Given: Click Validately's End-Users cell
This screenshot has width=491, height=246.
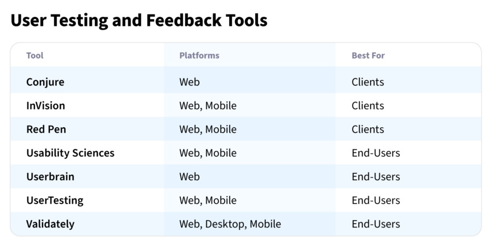Looking at the screenshot, I should 376,224.
